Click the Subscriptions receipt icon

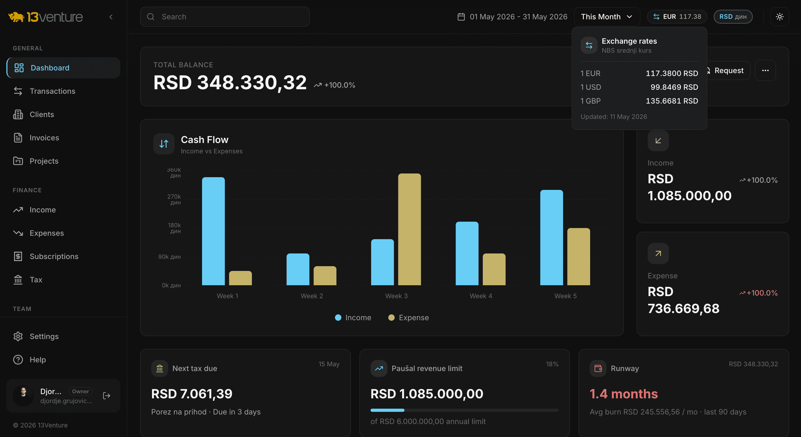pos(18,256)
